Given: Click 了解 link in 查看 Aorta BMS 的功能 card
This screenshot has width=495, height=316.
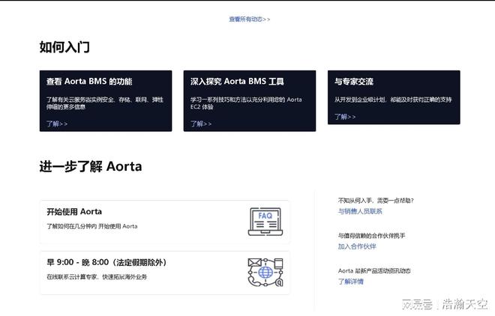Looking at the screenshot, I should click(x=57, y=124).
